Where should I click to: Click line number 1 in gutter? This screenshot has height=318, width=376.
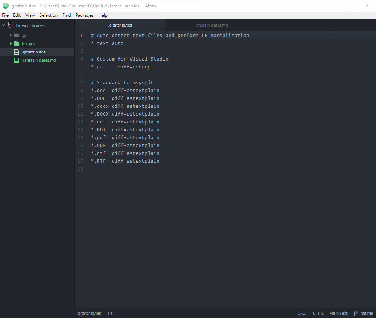coord(82,36)
